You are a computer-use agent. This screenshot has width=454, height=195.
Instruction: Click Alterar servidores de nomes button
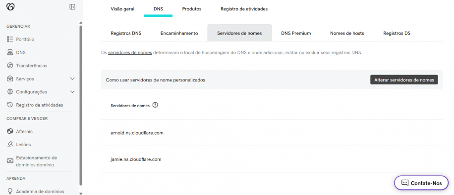404,80
